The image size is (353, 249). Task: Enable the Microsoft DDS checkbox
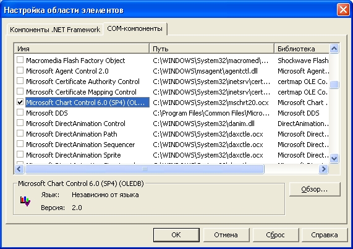pyautogui.click(x=20, y=112)
